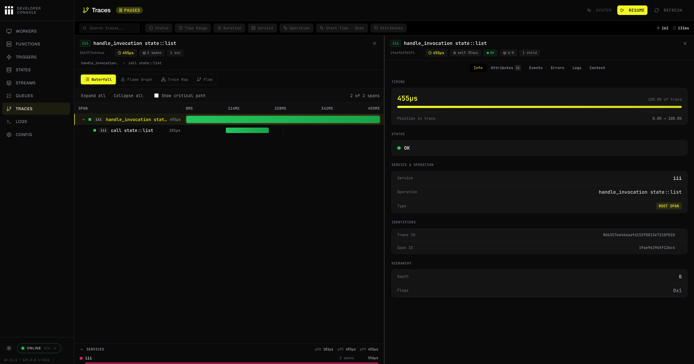Viewport: 694px width, 364px height.
Task: Click the RESUME button
Action: (x=632, y=10)
